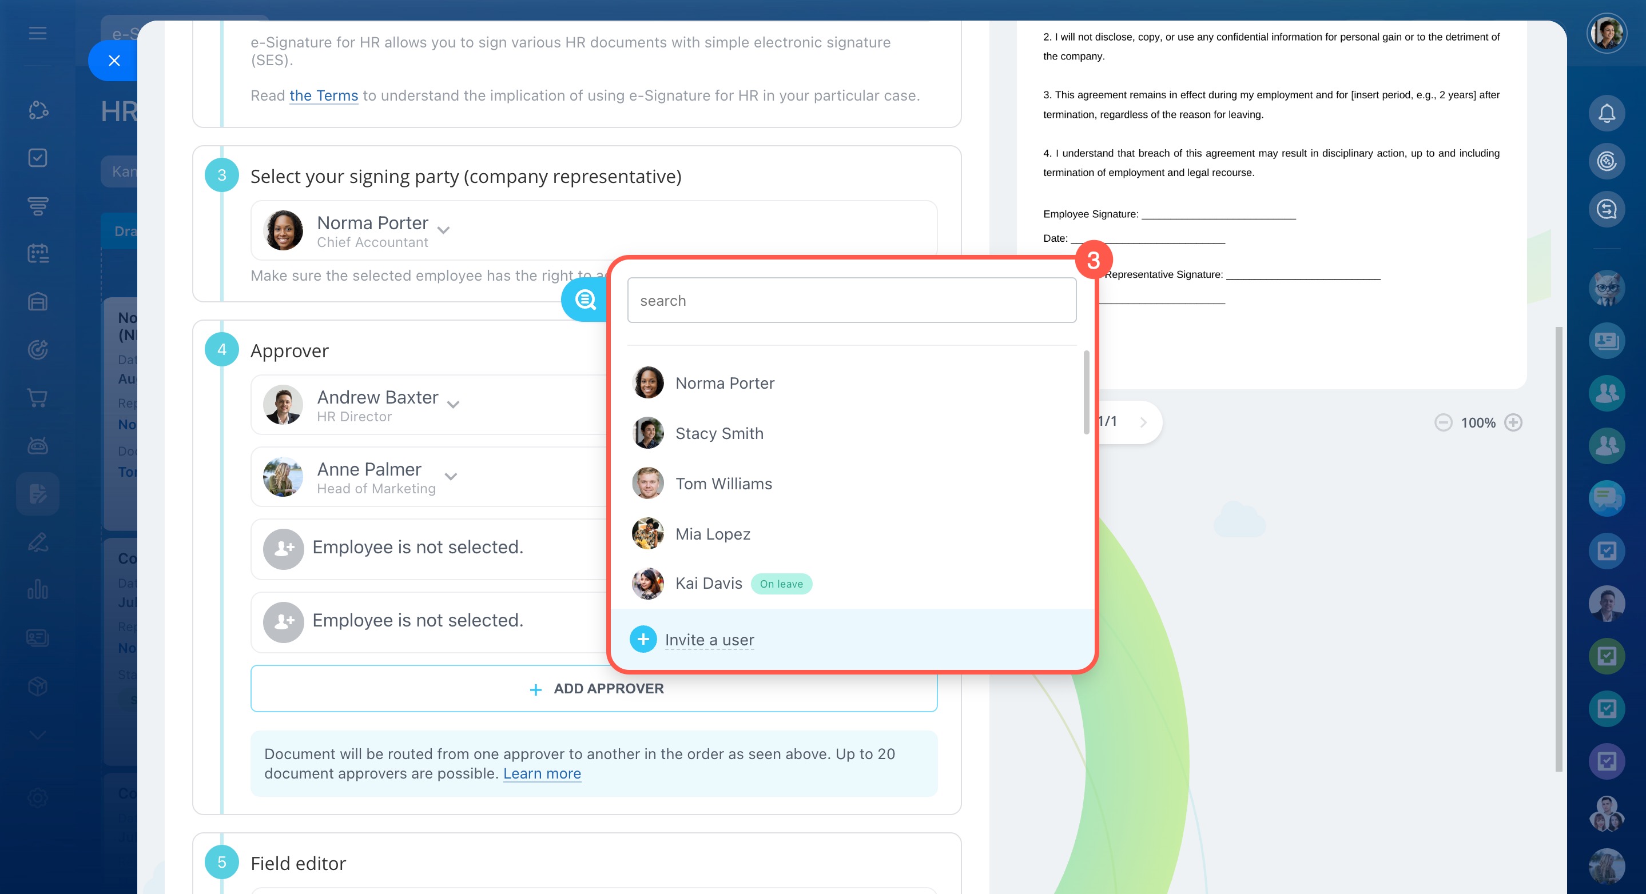Click the employee list scrollbar in the popup
Viewport: 1646px width, 894px height.
(1086, 392)
